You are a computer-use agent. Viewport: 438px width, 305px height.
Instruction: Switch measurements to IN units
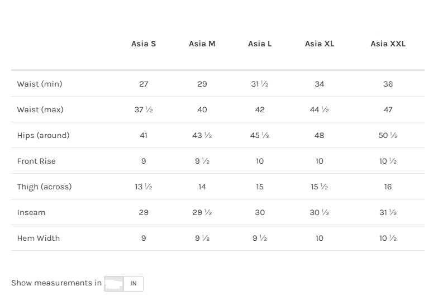pos(134,283)
